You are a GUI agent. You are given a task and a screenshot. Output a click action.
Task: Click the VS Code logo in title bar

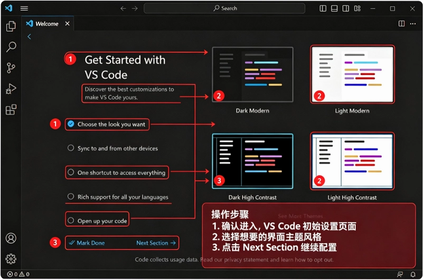coord(8,8)
